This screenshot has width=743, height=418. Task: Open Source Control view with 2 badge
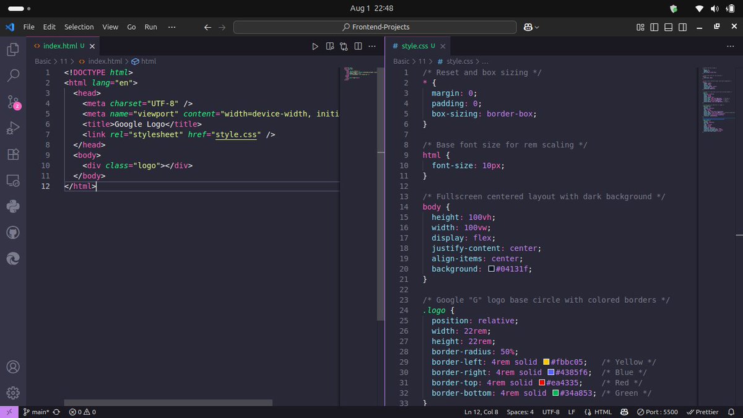pos(13,102)
